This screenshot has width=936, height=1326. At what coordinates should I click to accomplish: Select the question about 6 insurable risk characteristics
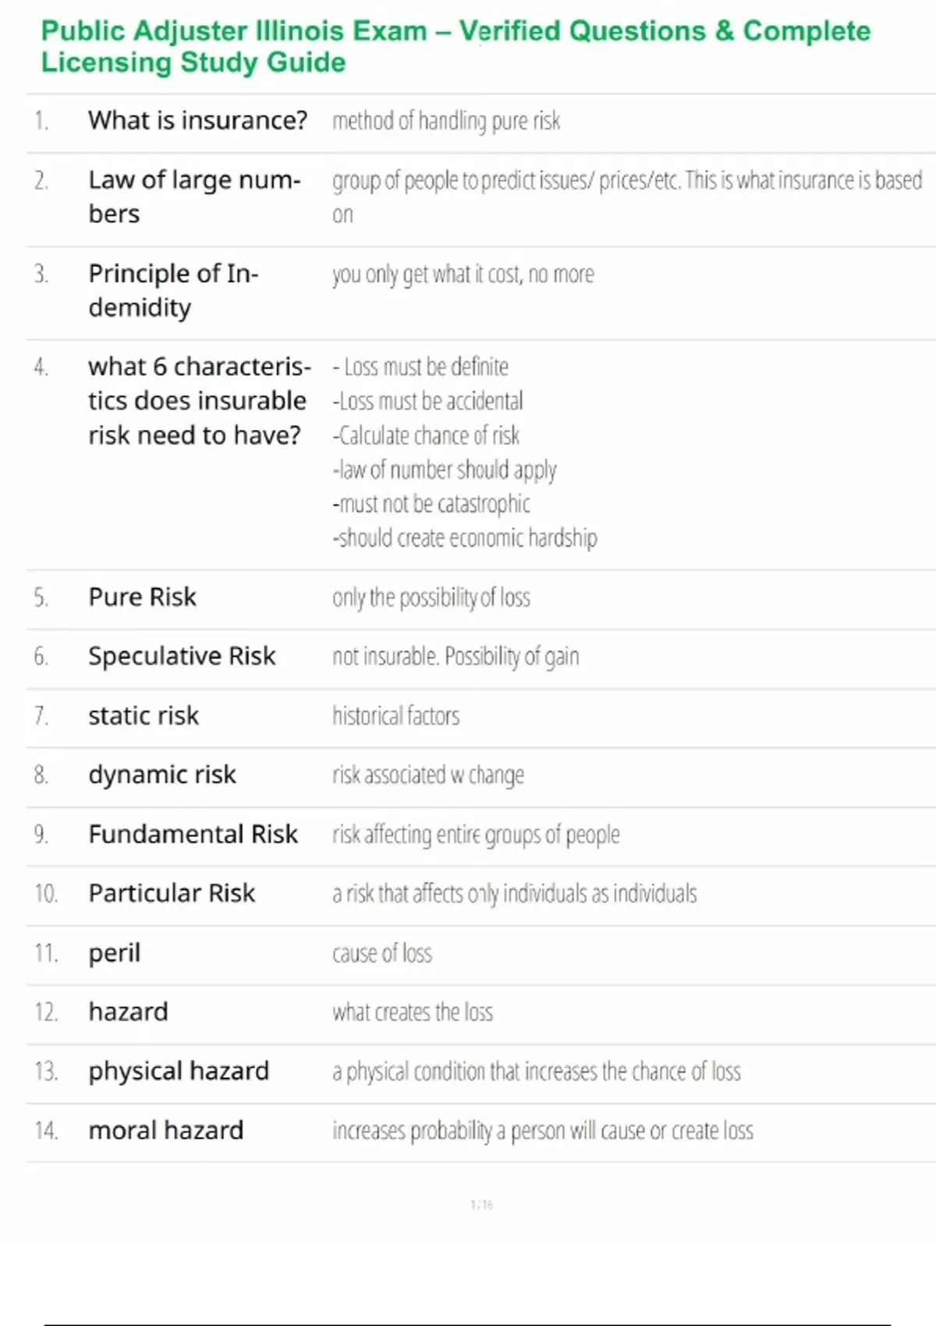coord(199,401)
